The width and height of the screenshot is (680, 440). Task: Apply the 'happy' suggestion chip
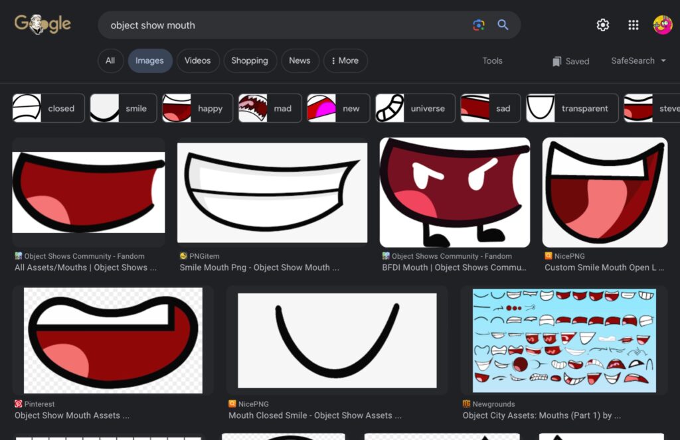point(198,108)
